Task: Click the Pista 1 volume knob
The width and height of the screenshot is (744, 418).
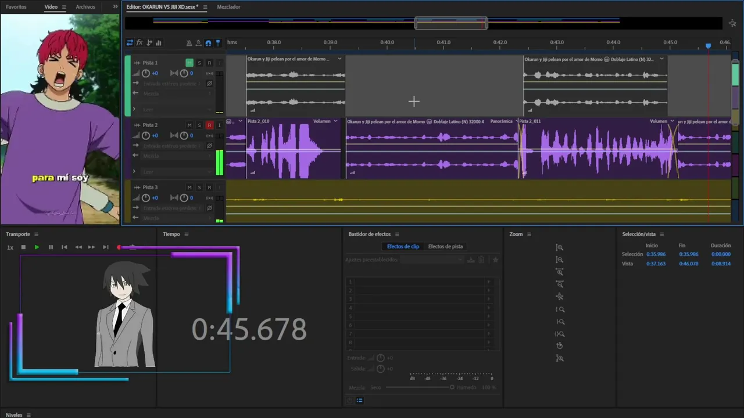Action: [146, 73]
